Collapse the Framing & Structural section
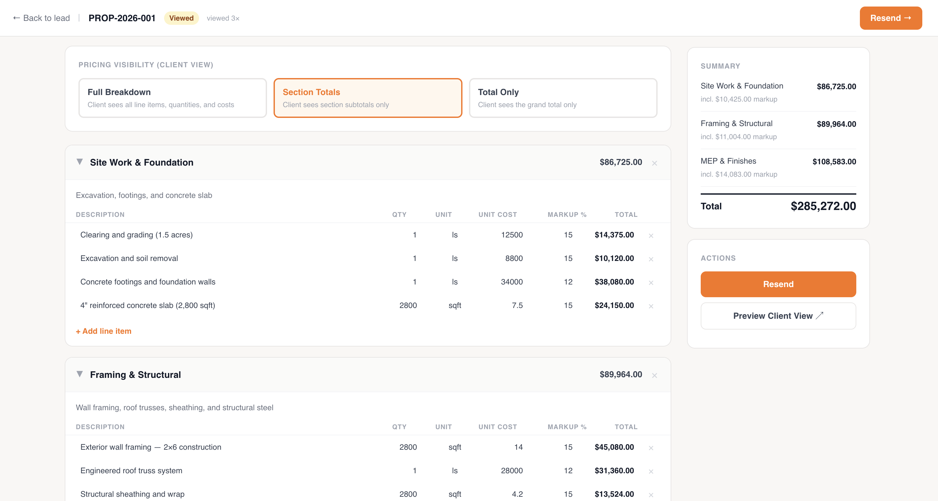938x501 pixels. point(80,374)
